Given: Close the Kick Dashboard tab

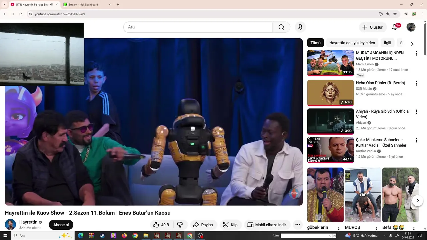Looking at the screenshot, I should click(110, 5).
